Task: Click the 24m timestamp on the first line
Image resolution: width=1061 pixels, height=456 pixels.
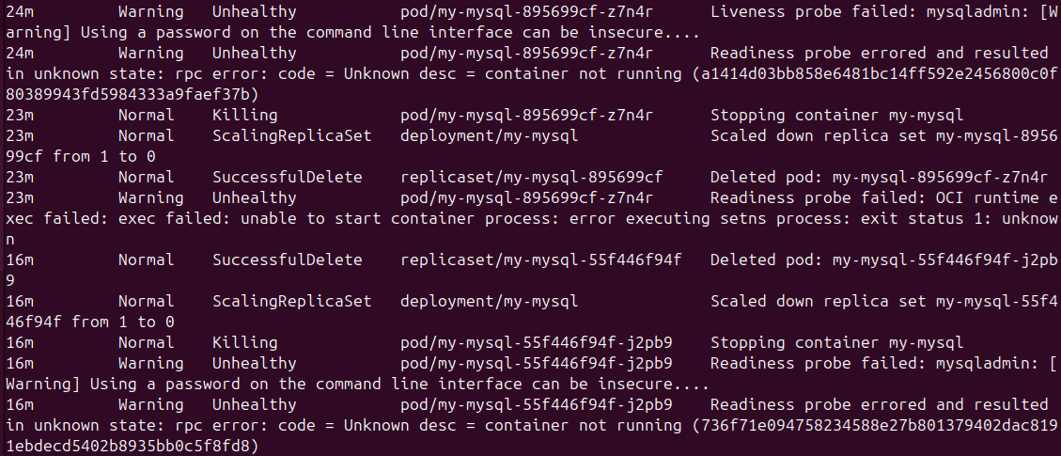Action: tap(20, 12)
